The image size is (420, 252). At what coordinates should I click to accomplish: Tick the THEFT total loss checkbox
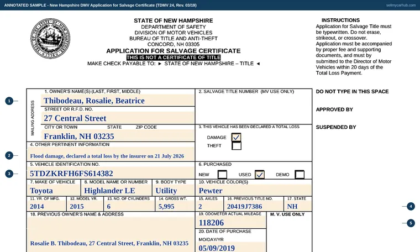pyautogui.click(x=237, y=146)
